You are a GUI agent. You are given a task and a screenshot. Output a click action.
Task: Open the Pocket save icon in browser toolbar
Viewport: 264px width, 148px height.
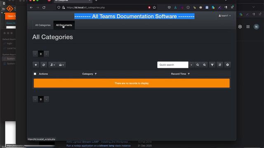pyautogui.click(x=169, y=7)
